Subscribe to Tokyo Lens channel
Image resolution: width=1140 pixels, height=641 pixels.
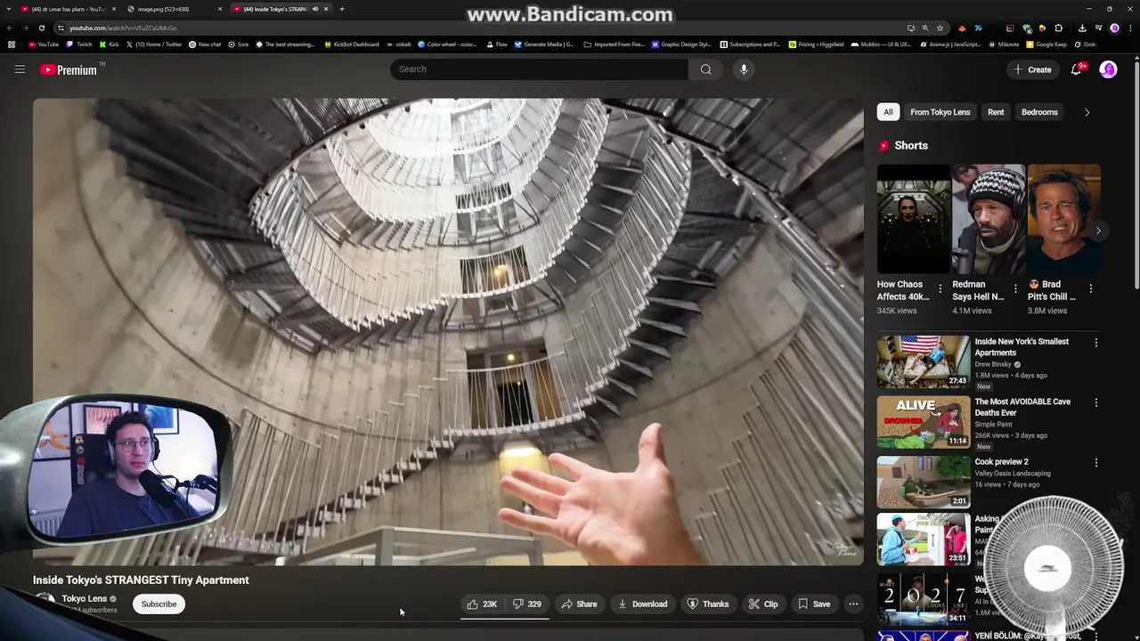pyautogui.click(x=159, y=604)
